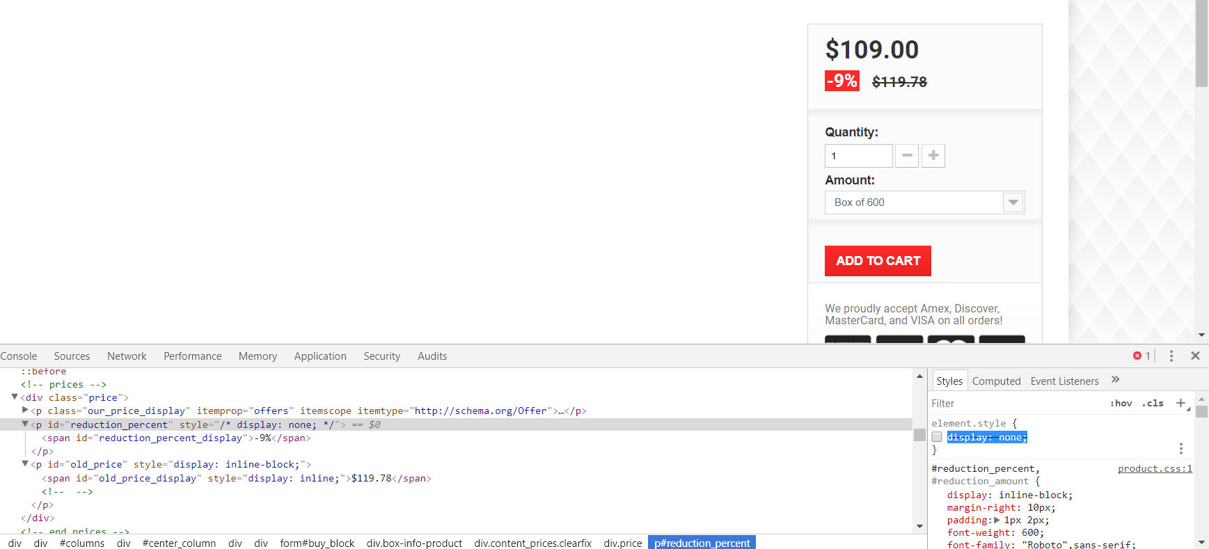
Task: Increase quantity with the plus button
Action: pyautogui.click(x=933, y=156)
